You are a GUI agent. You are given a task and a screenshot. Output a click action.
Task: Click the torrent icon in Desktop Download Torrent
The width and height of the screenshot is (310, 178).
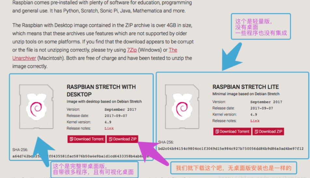[x=71, y=139]
